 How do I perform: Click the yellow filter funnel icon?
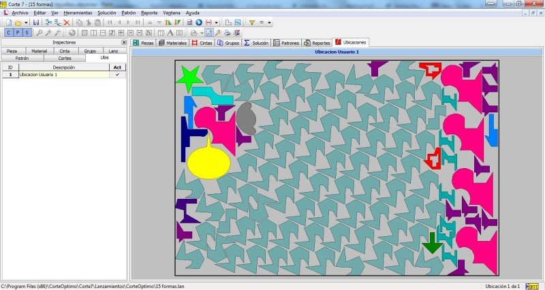(x=251, y=22)
